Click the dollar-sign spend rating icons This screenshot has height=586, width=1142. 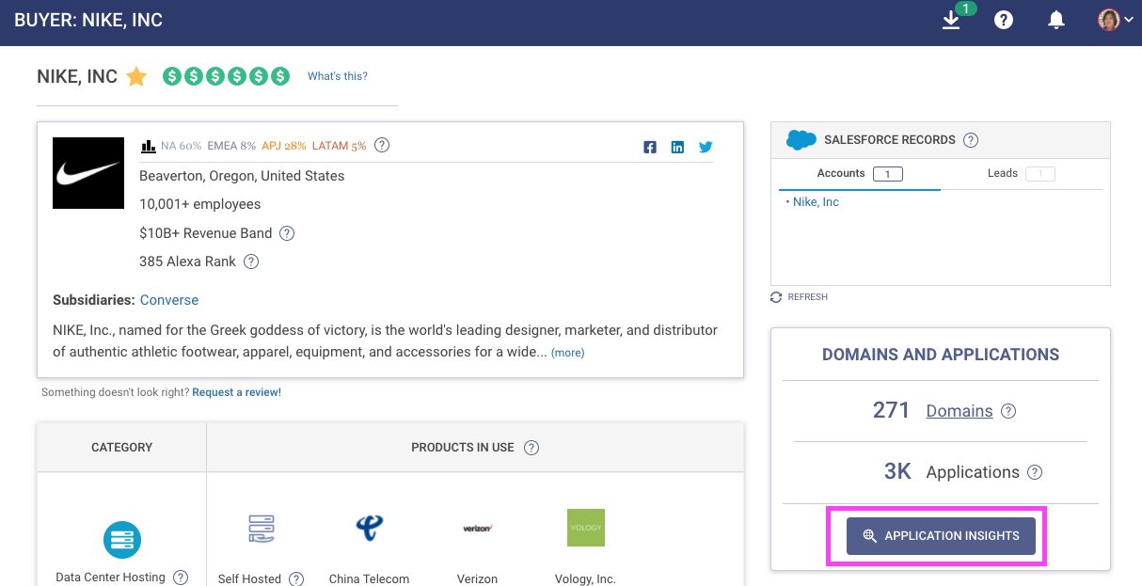[226, 76]
